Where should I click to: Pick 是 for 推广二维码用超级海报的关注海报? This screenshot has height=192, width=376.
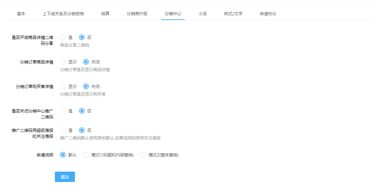tap(63, 130)
